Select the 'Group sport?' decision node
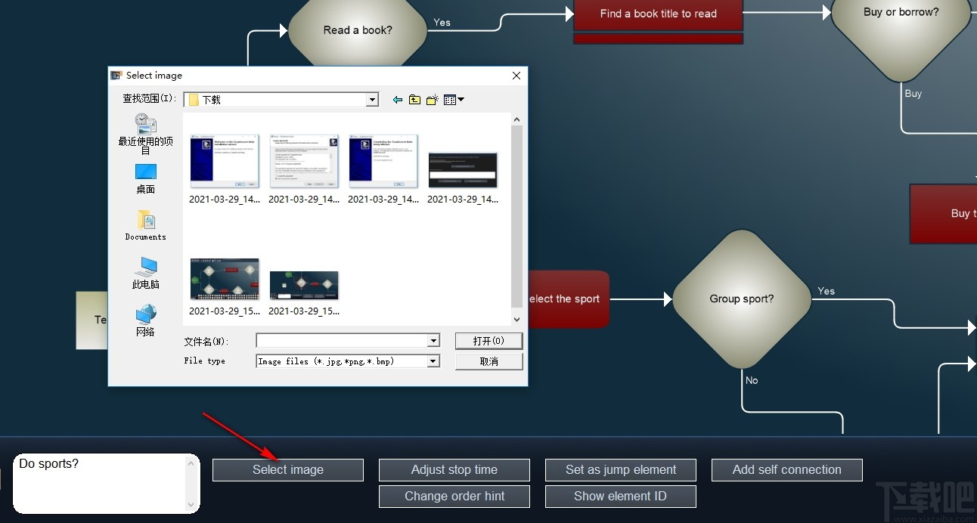 pos(741,299)
